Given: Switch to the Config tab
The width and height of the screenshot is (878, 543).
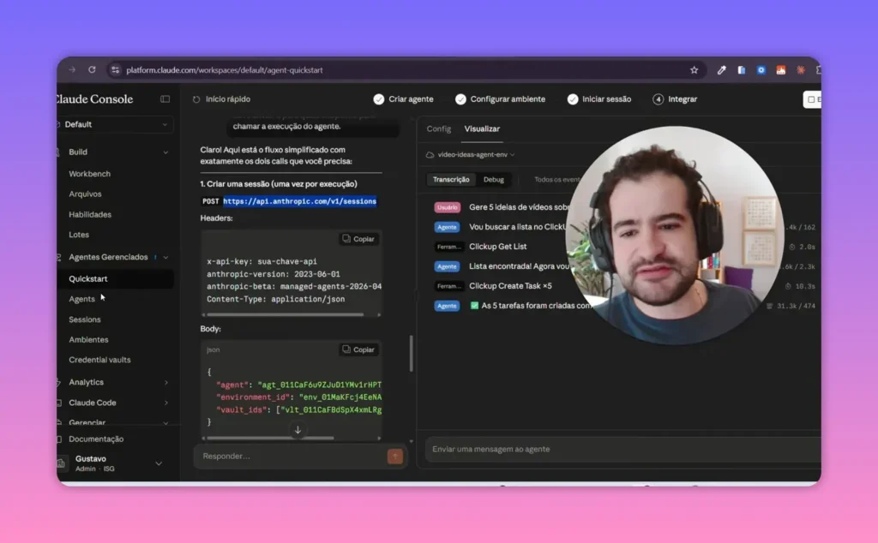Looking at the screenshot, I should tap(438, 128).
